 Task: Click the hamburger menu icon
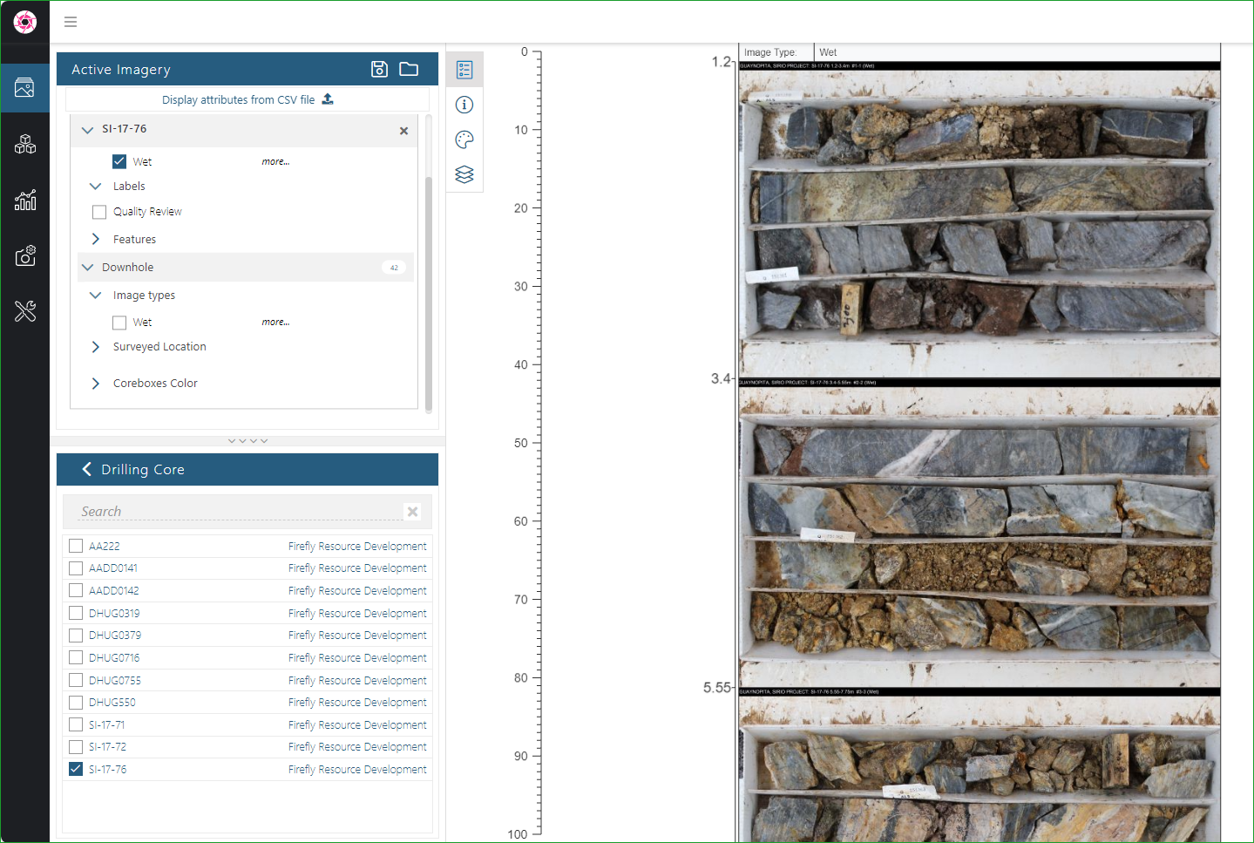(71, 22)
